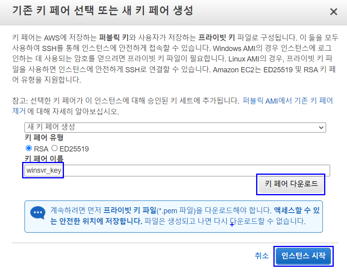Click the '제거' link continuation text

click(x=19, y=111)
